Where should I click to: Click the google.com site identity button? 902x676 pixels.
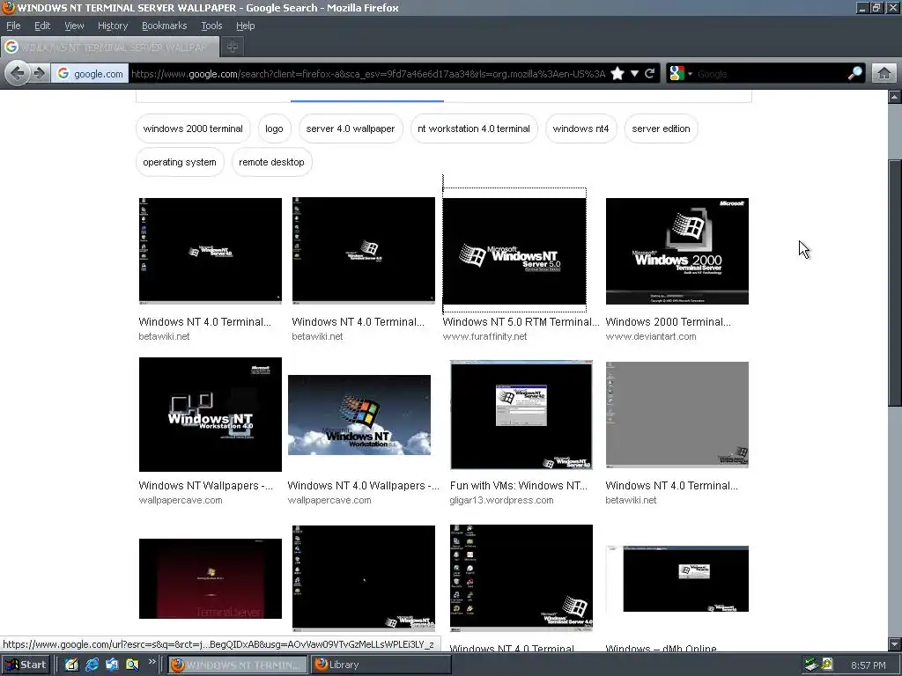(x=91, y=74)
